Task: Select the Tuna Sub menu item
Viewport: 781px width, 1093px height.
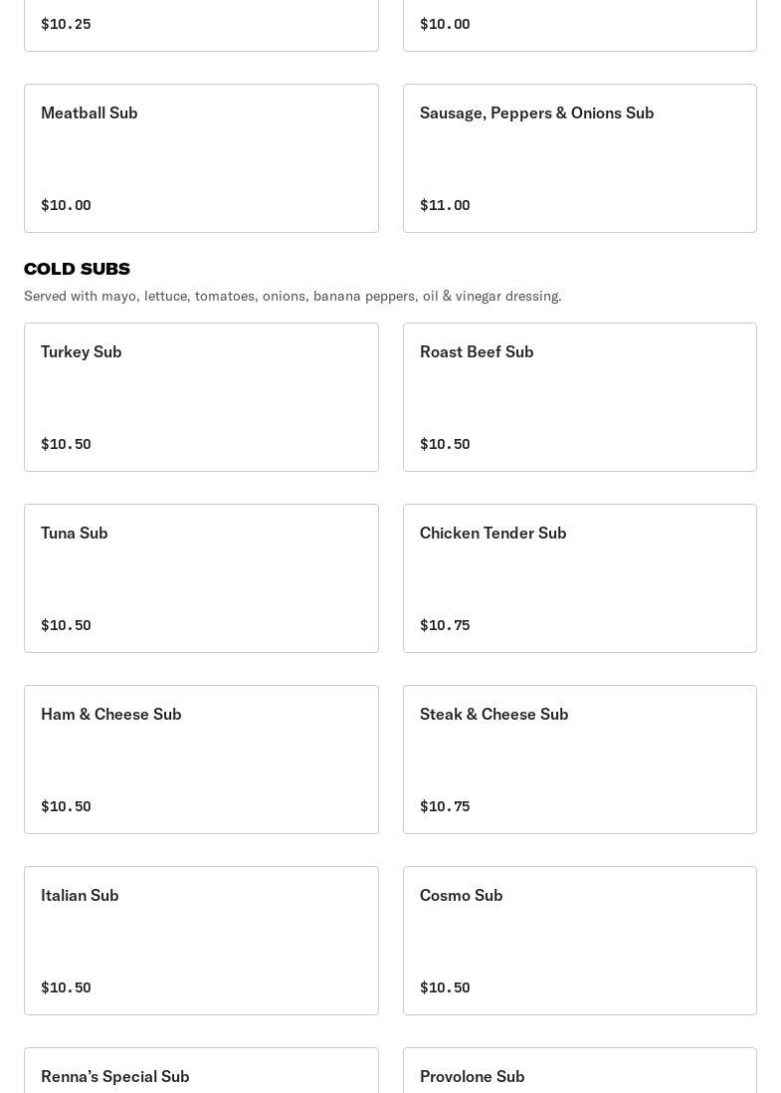Action: point(201,577)
